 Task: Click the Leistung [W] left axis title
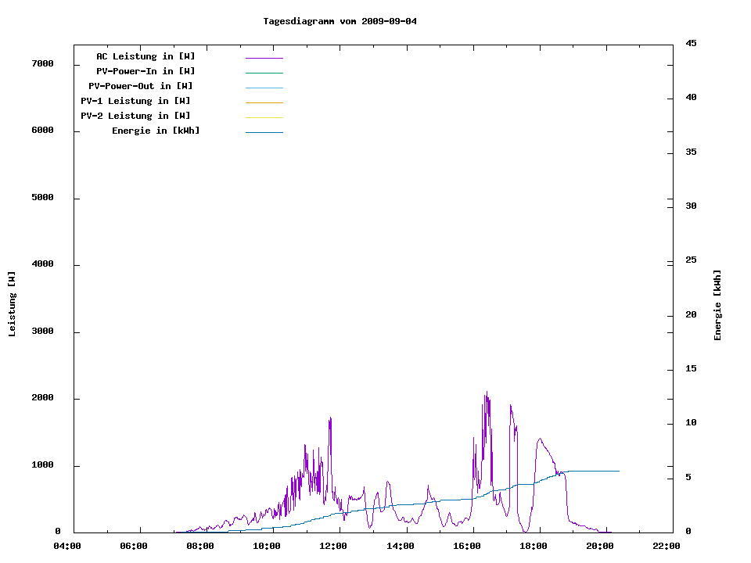point(12,304)
